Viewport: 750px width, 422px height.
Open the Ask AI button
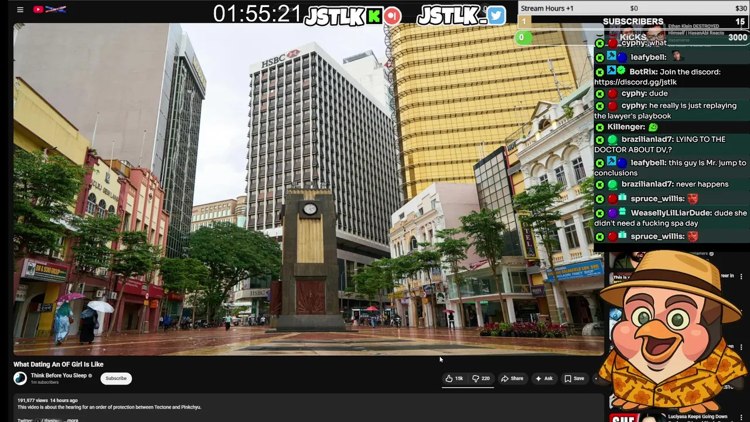point(544,379)
